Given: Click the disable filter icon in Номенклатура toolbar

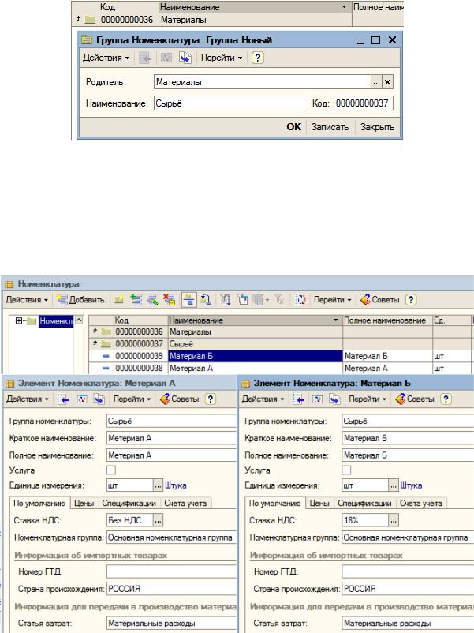Looking at the screenshot, I should click(x=279, y=300).
